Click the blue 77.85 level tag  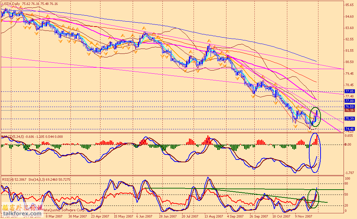pyautogui.click(x=350, y=91)
